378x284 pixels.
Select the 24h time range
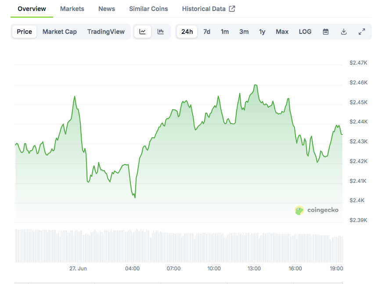187,32
